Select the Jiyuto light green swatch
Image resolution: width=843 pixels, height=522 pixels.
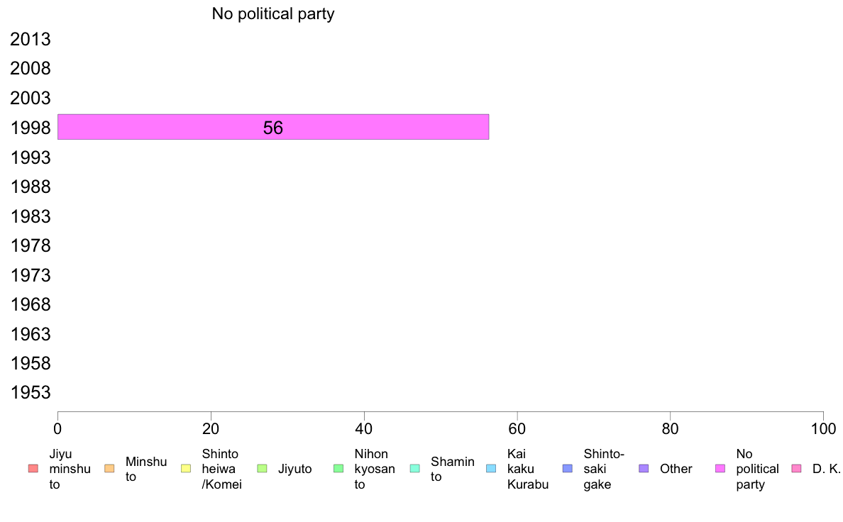coord(263,469)
